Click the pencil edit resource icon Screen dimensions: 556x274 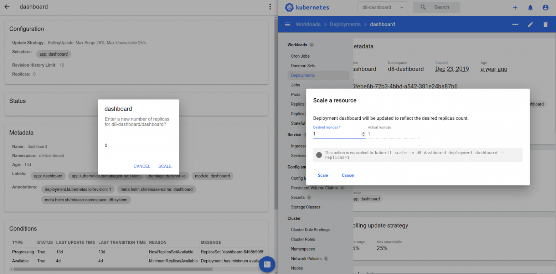point(530,24)
